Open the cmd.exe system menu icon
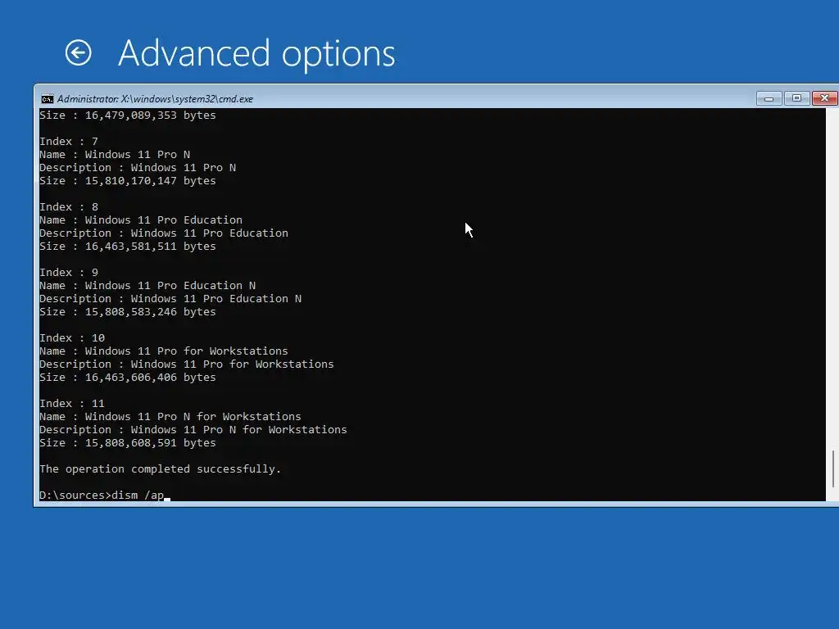Image resolution: width=839 pixels, height=629 pixels. click(47, 99)
